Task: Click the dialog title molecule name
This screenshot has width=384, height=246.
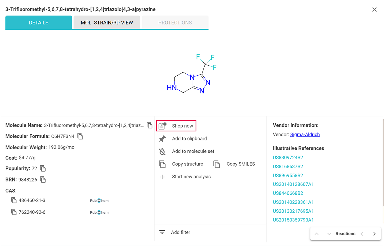Action: (x=80, y=9)
